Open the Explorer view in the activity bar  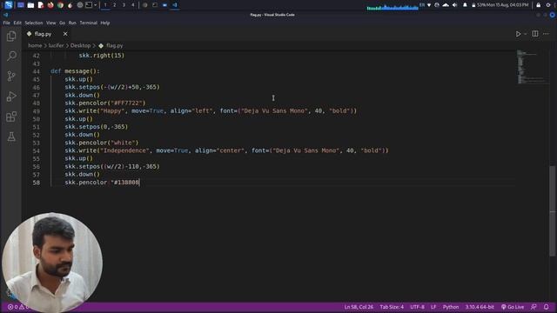tap(11, 37)
